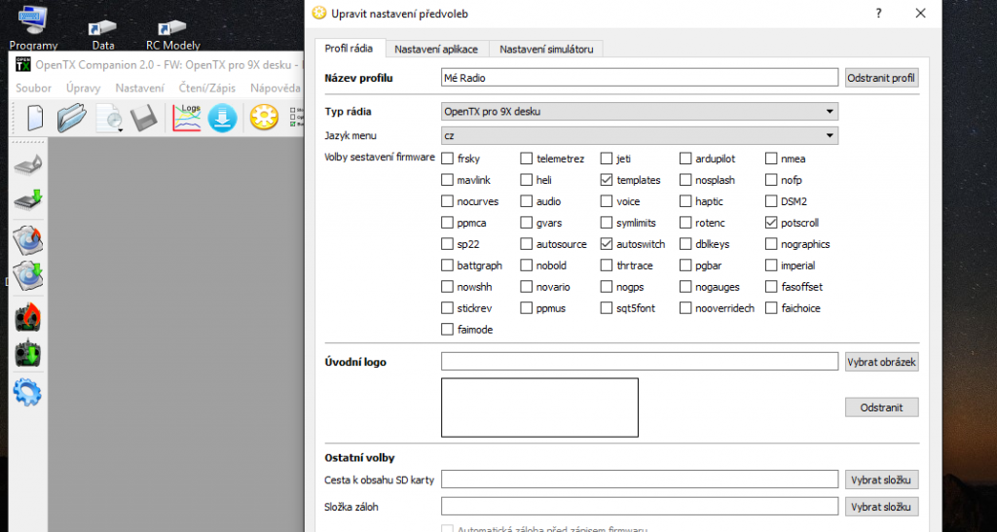Open the Logs chart viewer icon
997x532 pixels.
tap(186, 118)
